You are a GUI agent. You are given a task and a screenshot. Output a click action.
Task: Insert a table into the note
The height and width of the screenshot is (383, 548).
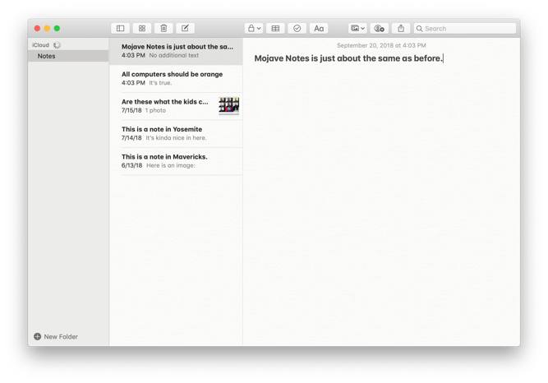[x=275, y=28]
